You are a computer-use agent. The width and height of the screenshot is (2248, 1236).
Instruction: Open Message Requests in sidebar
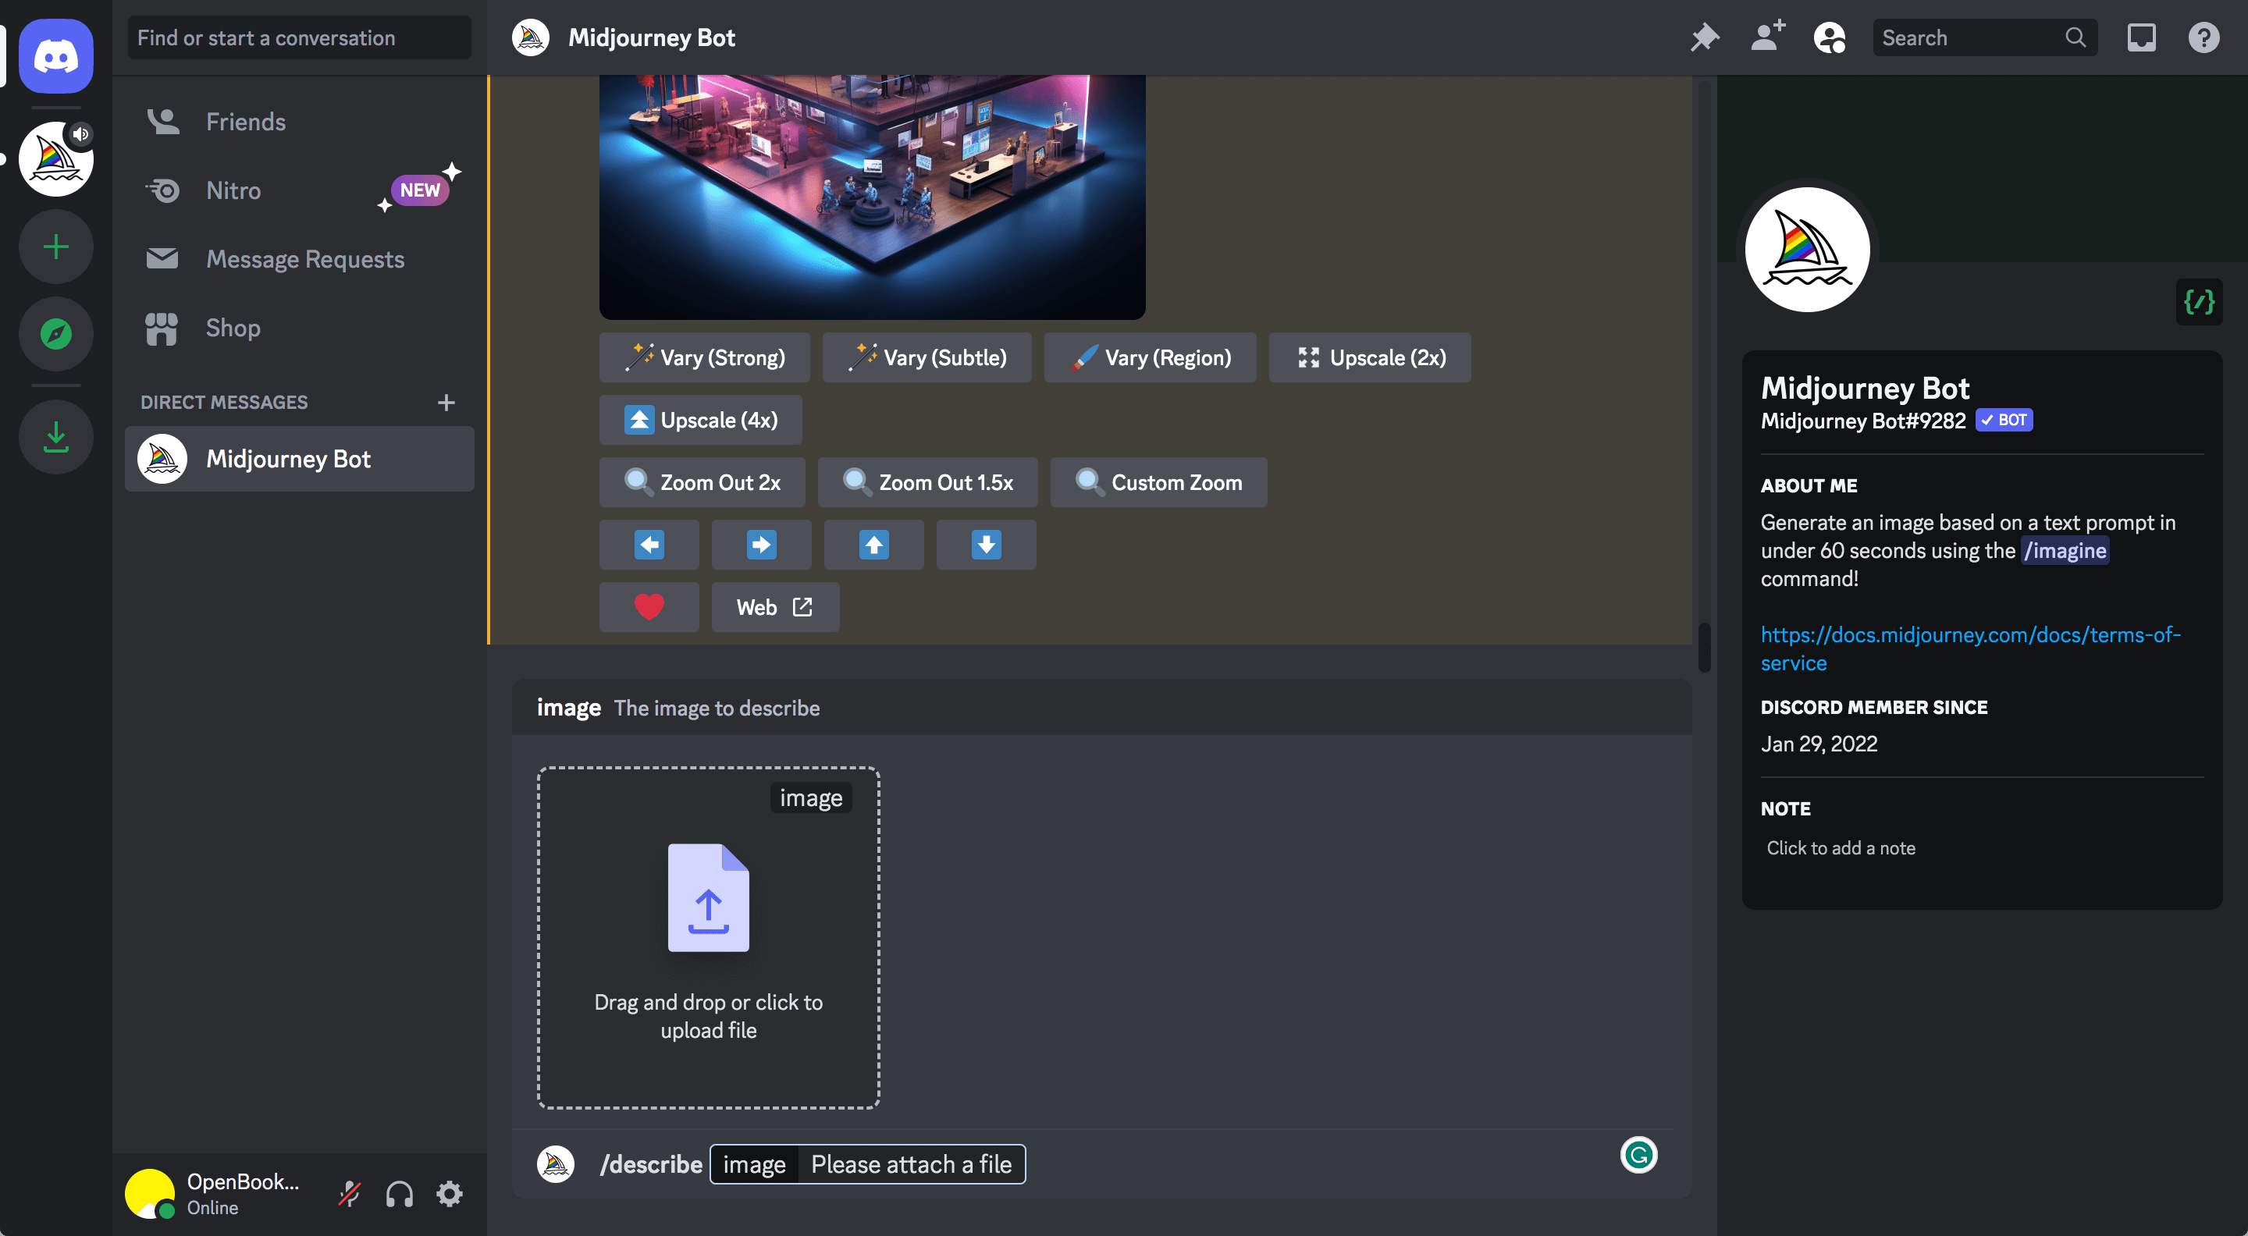tap(299, 259)
